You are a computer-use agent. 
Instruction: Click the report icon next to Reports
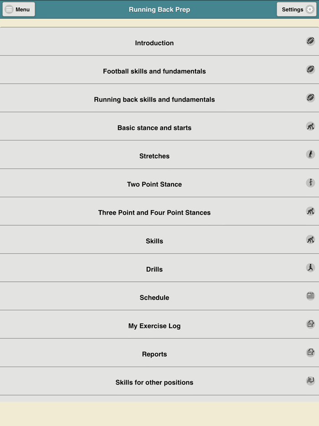coord(310,353)
